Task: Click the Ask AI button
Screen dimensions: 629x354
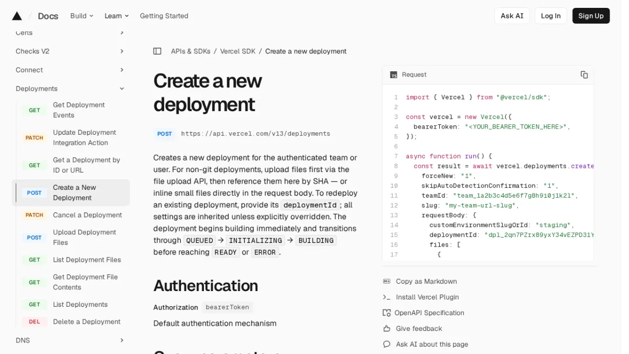Action: pos(512,16)
